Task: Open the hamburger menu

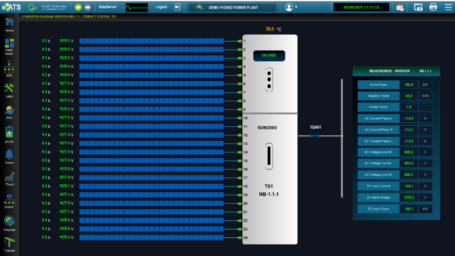Action: [448, 7]
